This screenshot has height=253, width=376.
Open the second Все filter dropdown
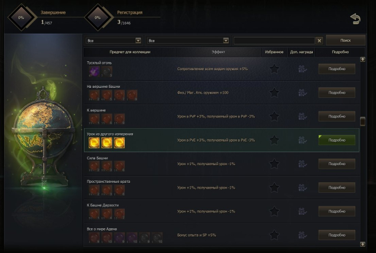click(188, 41)
